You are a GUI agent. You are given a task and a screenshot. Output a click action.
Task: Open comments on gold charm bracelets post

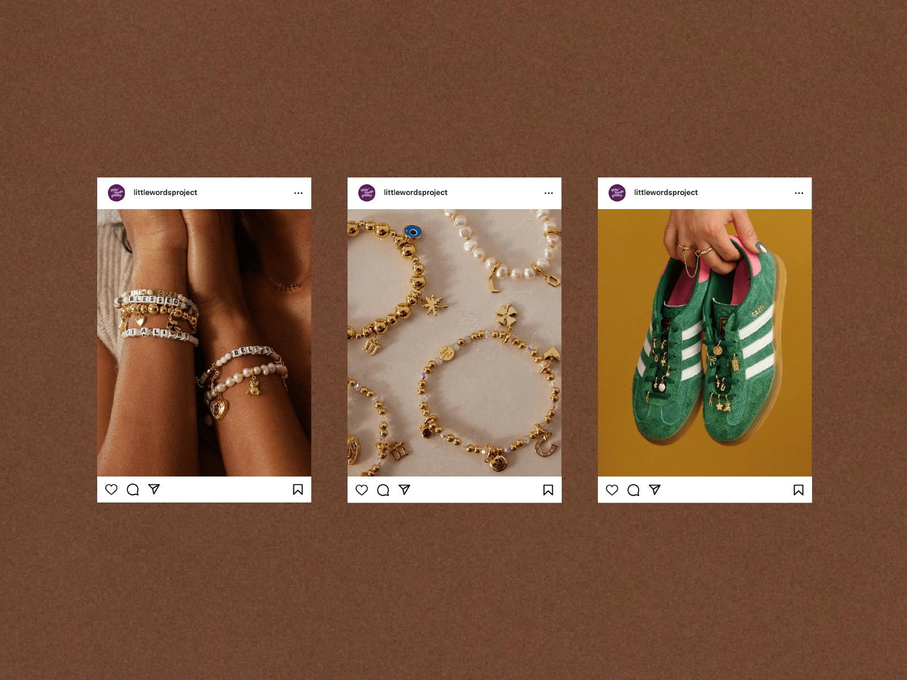point(383,490)
